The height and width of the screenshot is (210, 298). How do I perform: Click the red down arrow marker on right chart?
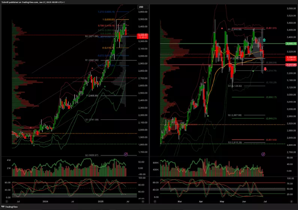click(265, 69)
